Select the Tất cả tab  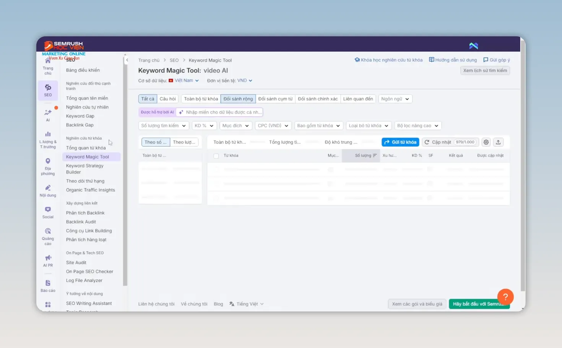click(x=148, y=99)
